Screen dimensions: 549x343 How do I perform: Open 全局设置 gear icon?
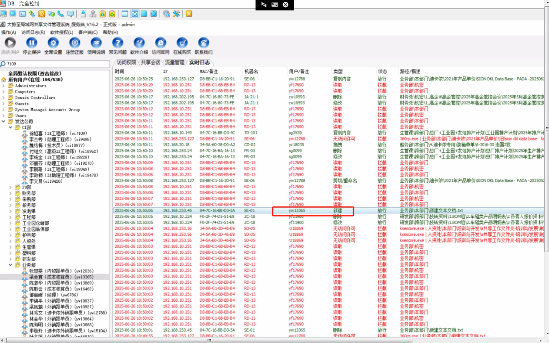pos(53,43)
